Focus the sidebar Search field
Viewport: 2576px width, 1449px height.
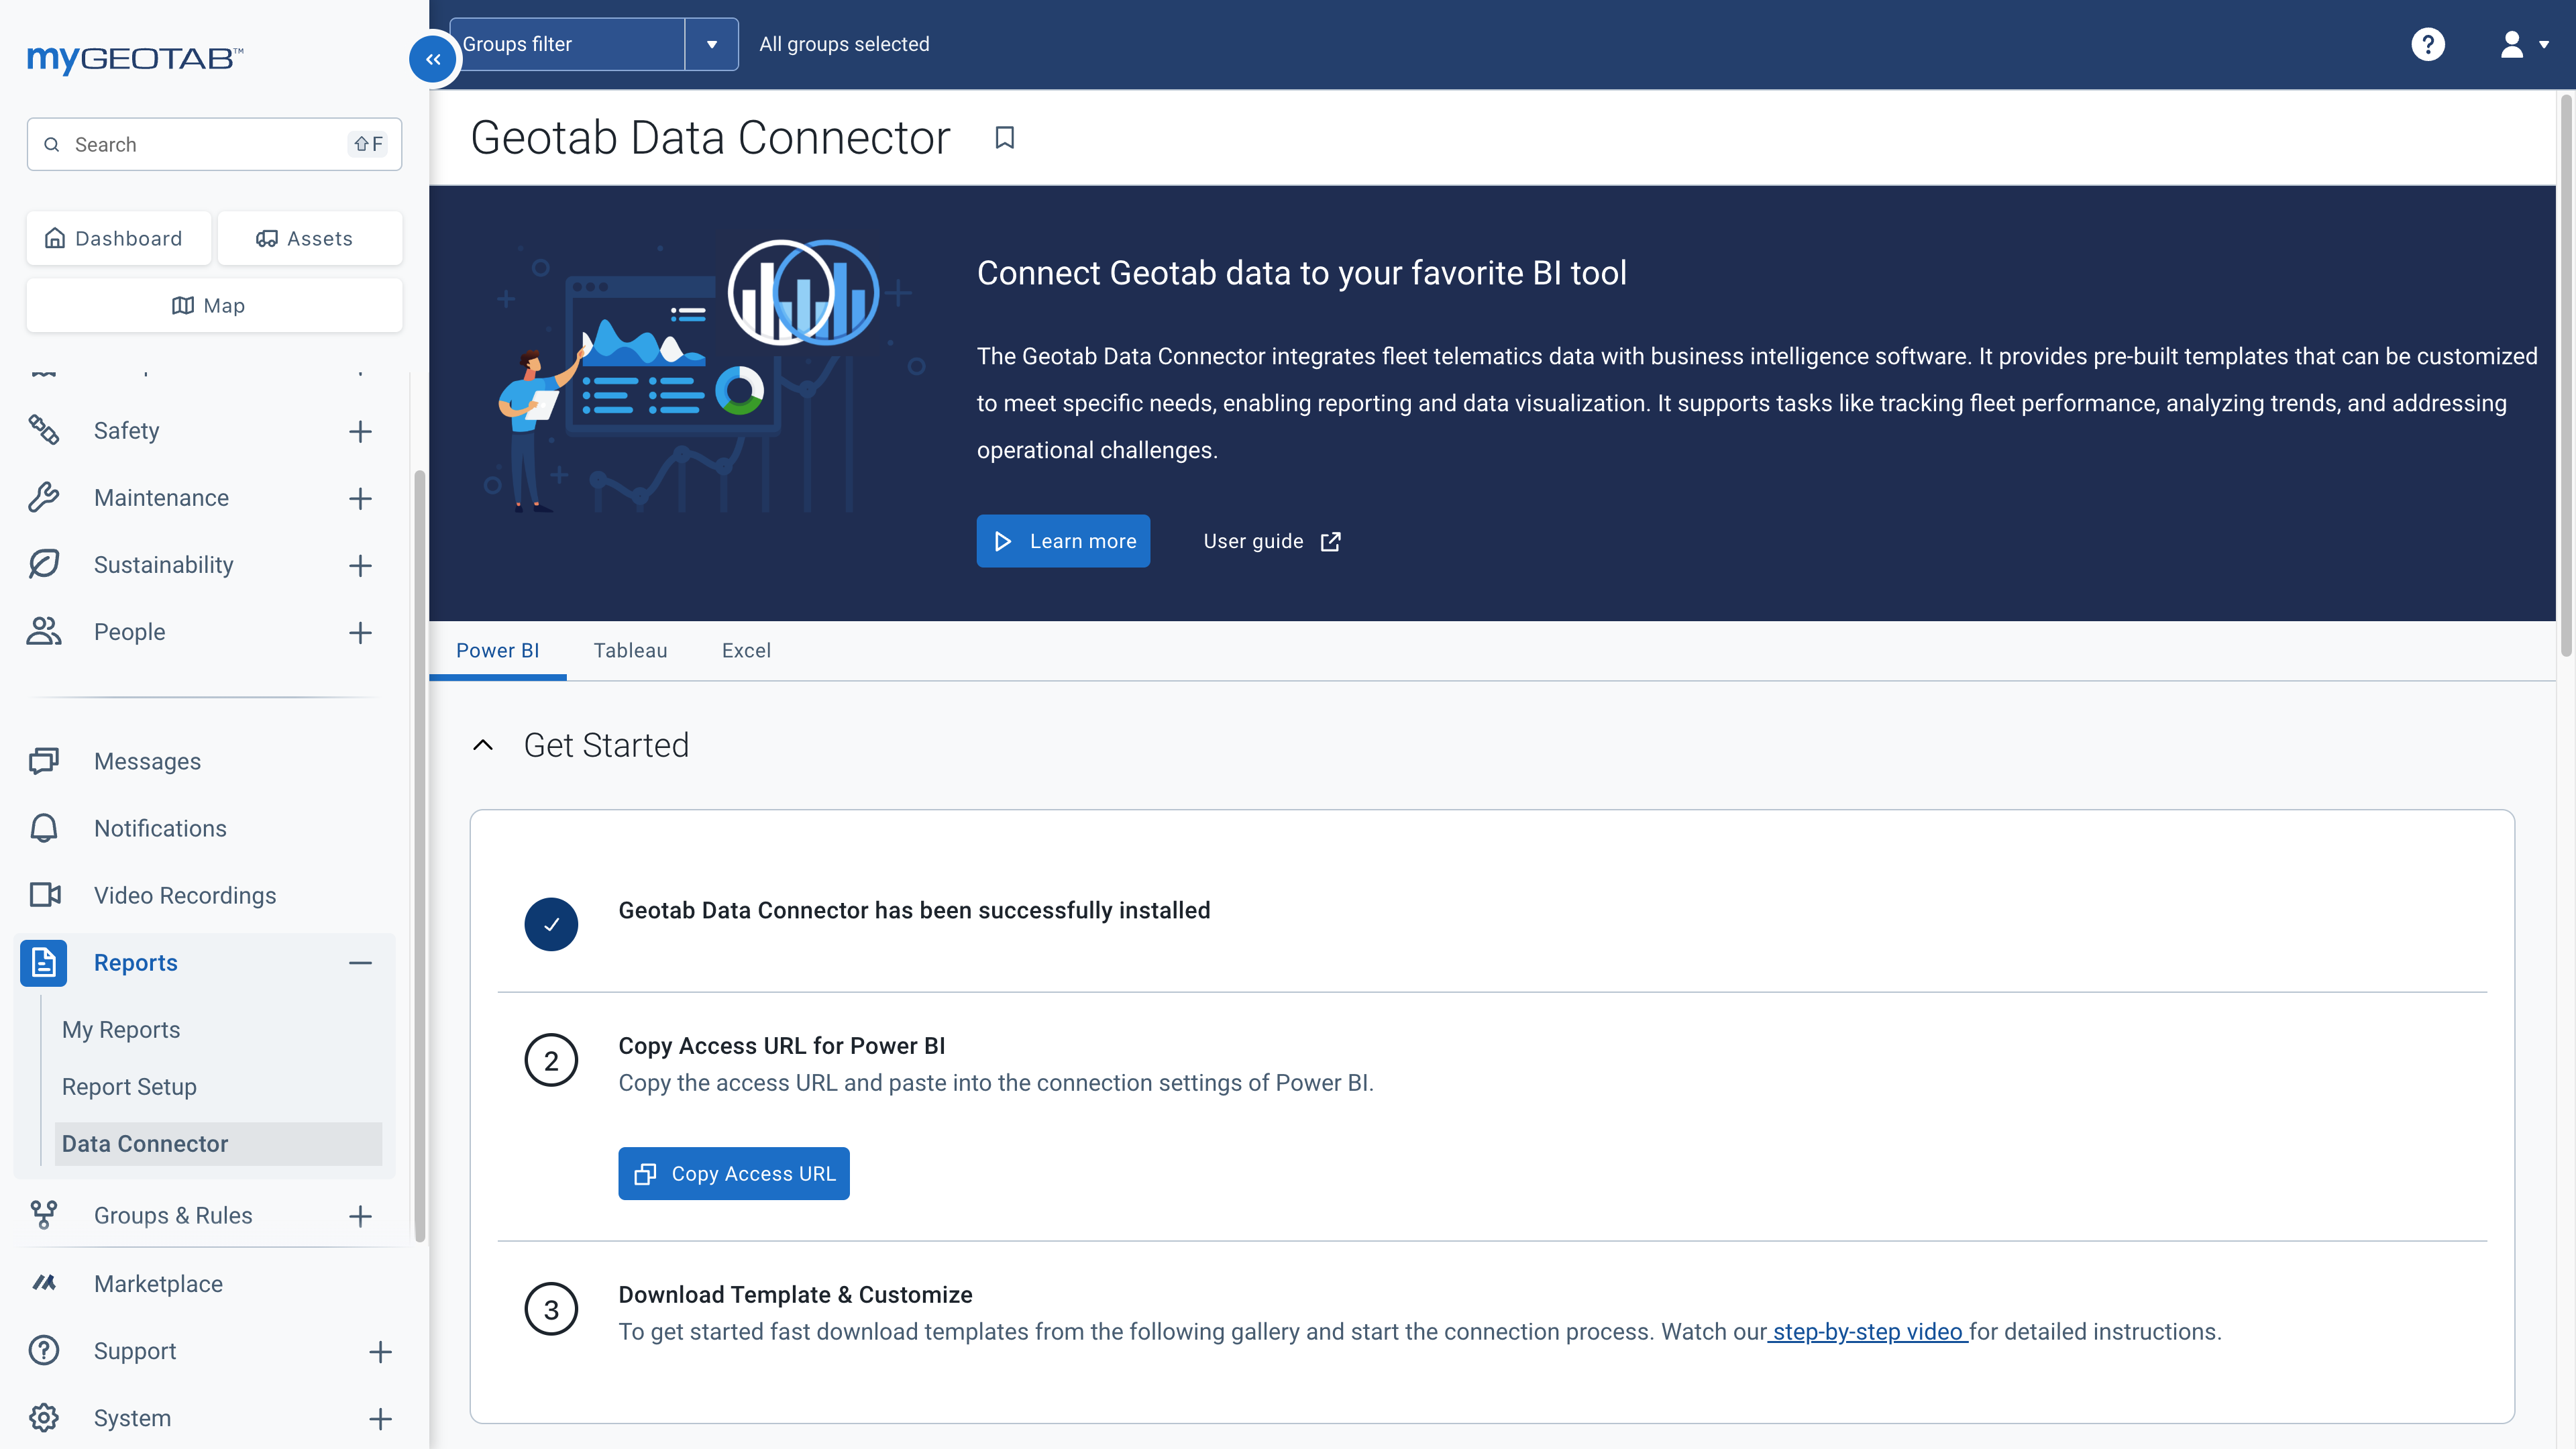coord(214,144)
